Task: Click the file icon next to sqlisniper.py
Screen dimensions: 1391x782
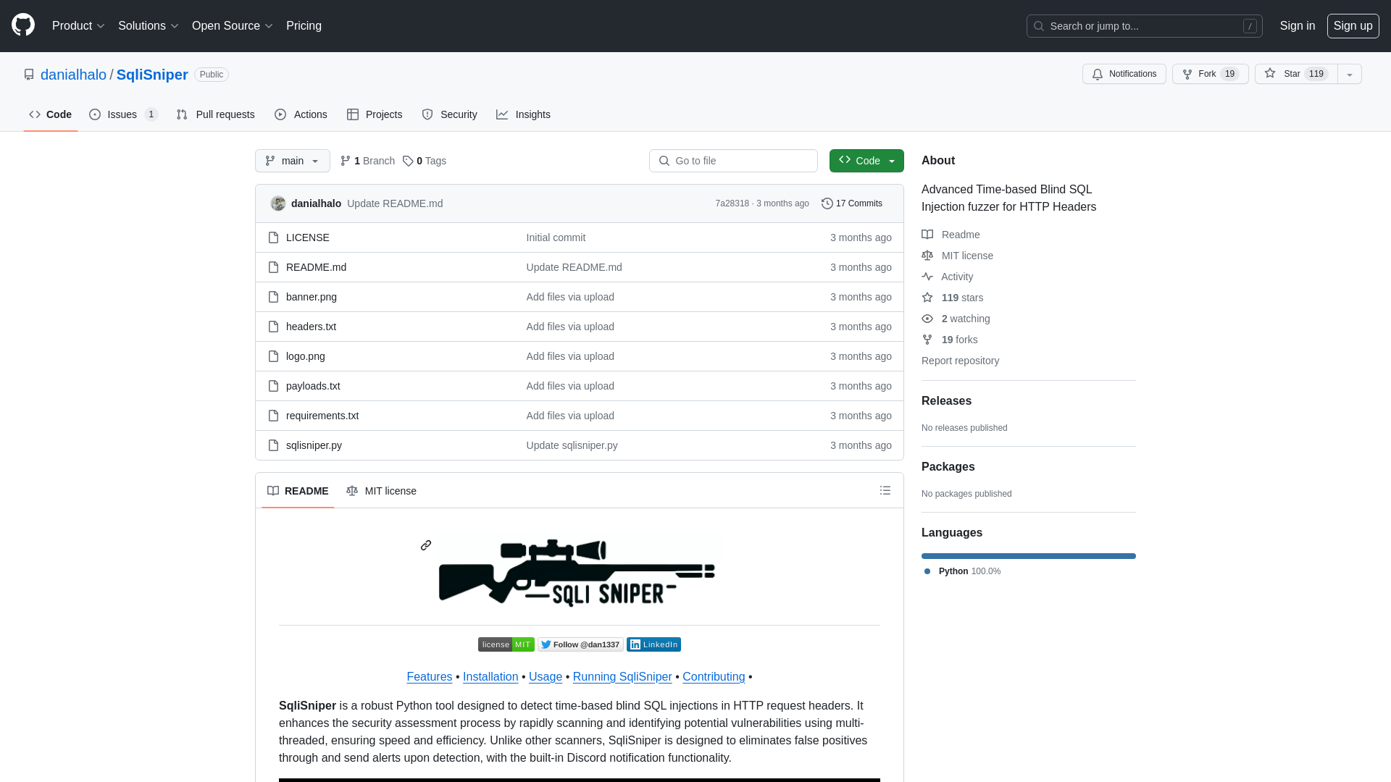Action: [273, 445]
